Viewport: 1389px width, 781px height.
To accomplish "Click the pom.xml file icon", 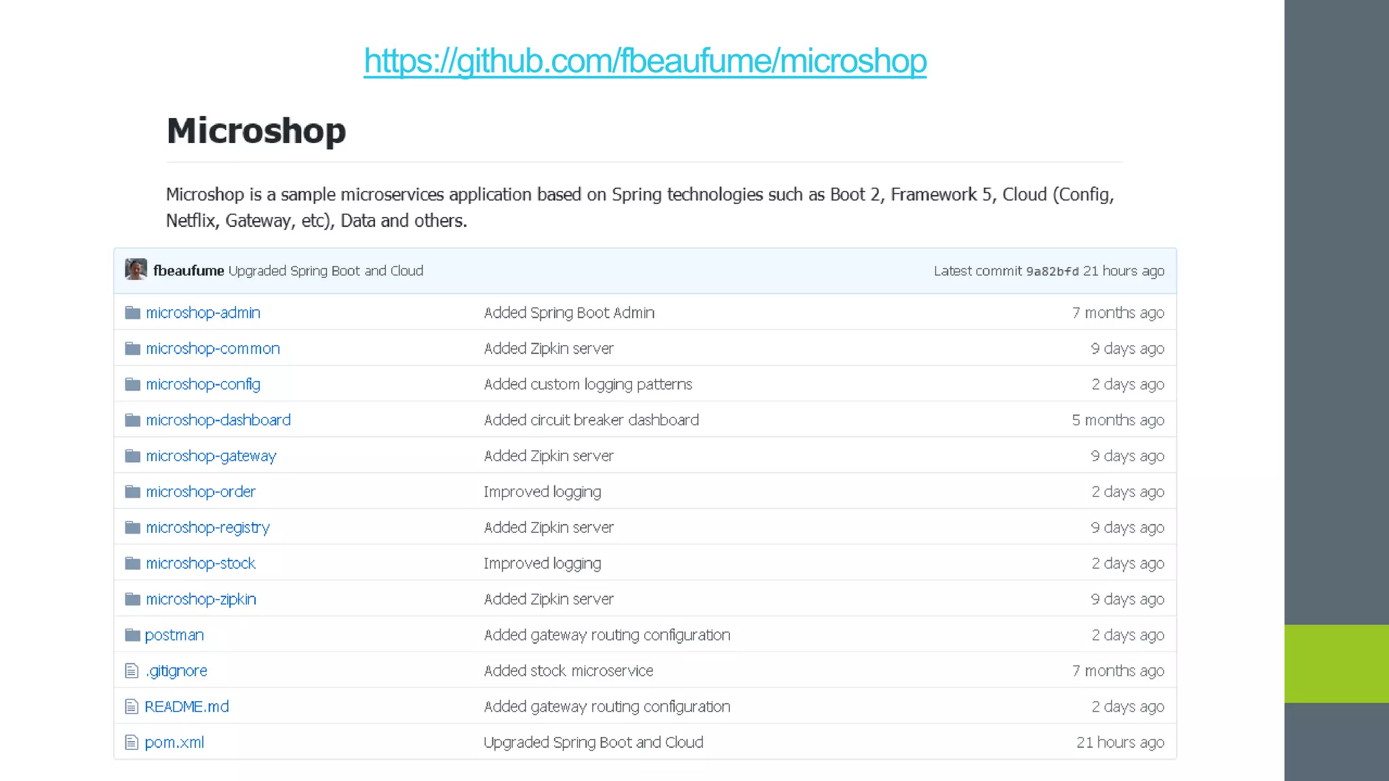I will (x=132, y=742).
